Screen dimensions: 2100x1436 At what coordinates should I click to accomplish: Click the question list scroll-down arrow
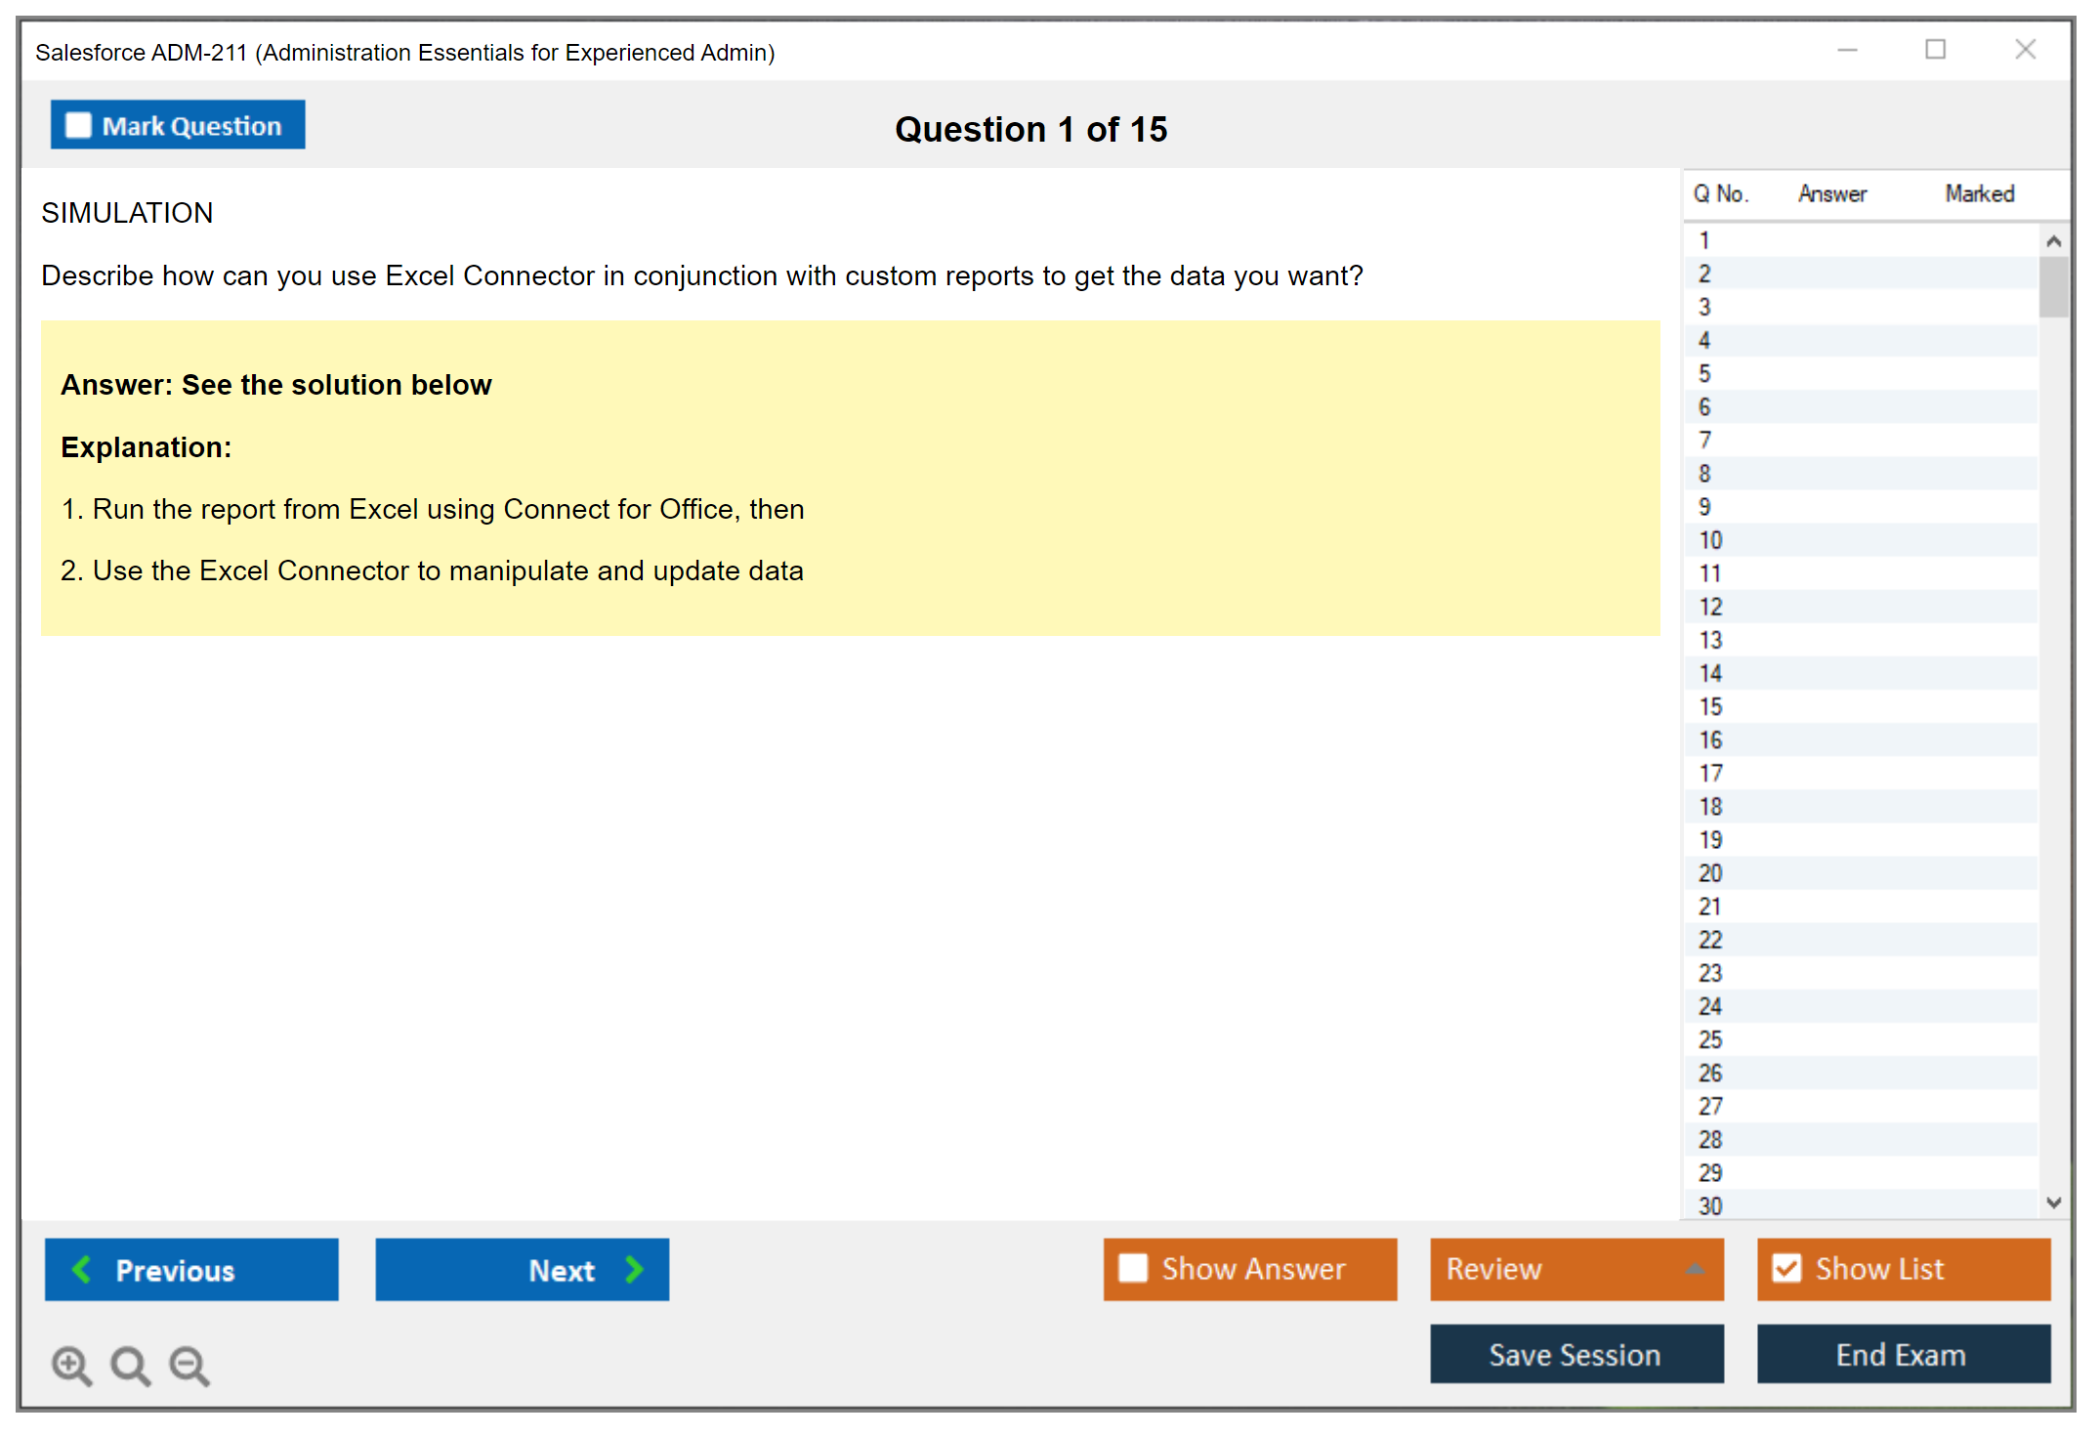point(2053,1203)
